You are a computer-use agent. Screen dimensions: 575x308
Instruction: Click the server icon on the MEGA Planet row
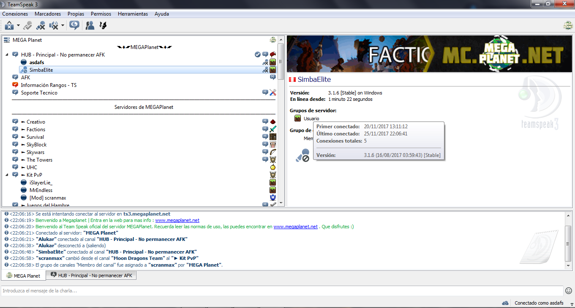pos(273,40)
